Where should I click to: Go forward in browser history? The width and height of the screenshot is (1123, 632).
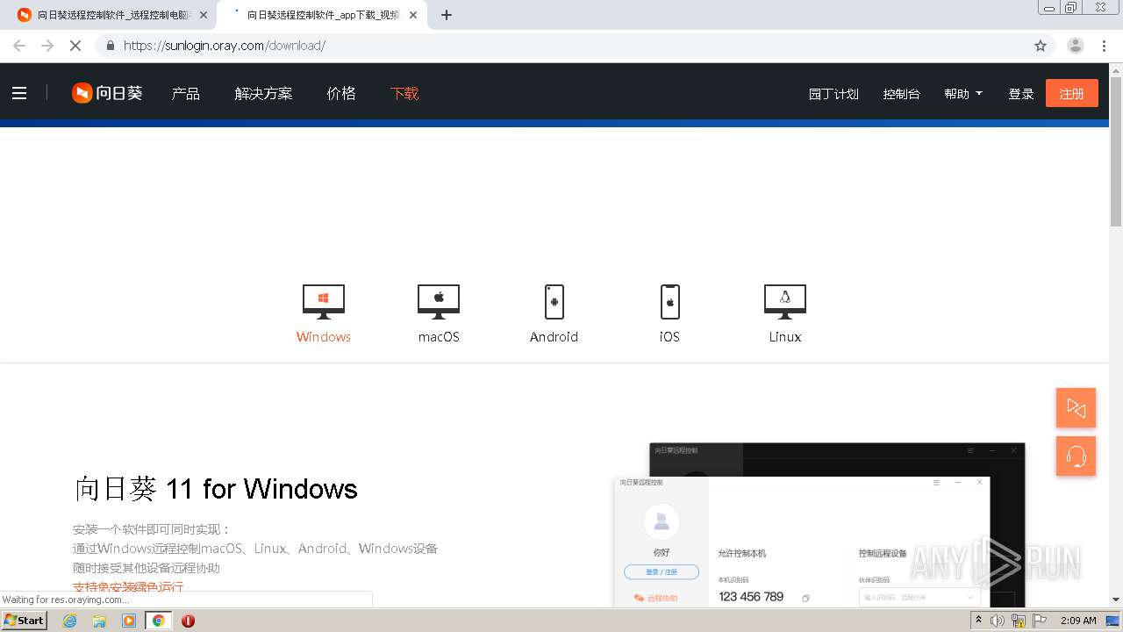pos(47,46)
